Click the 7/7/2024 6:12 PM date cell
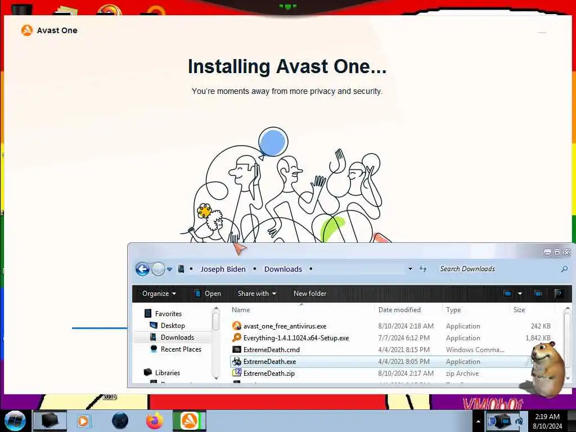The width and height of the screenshot is (576, 432). 404,337
